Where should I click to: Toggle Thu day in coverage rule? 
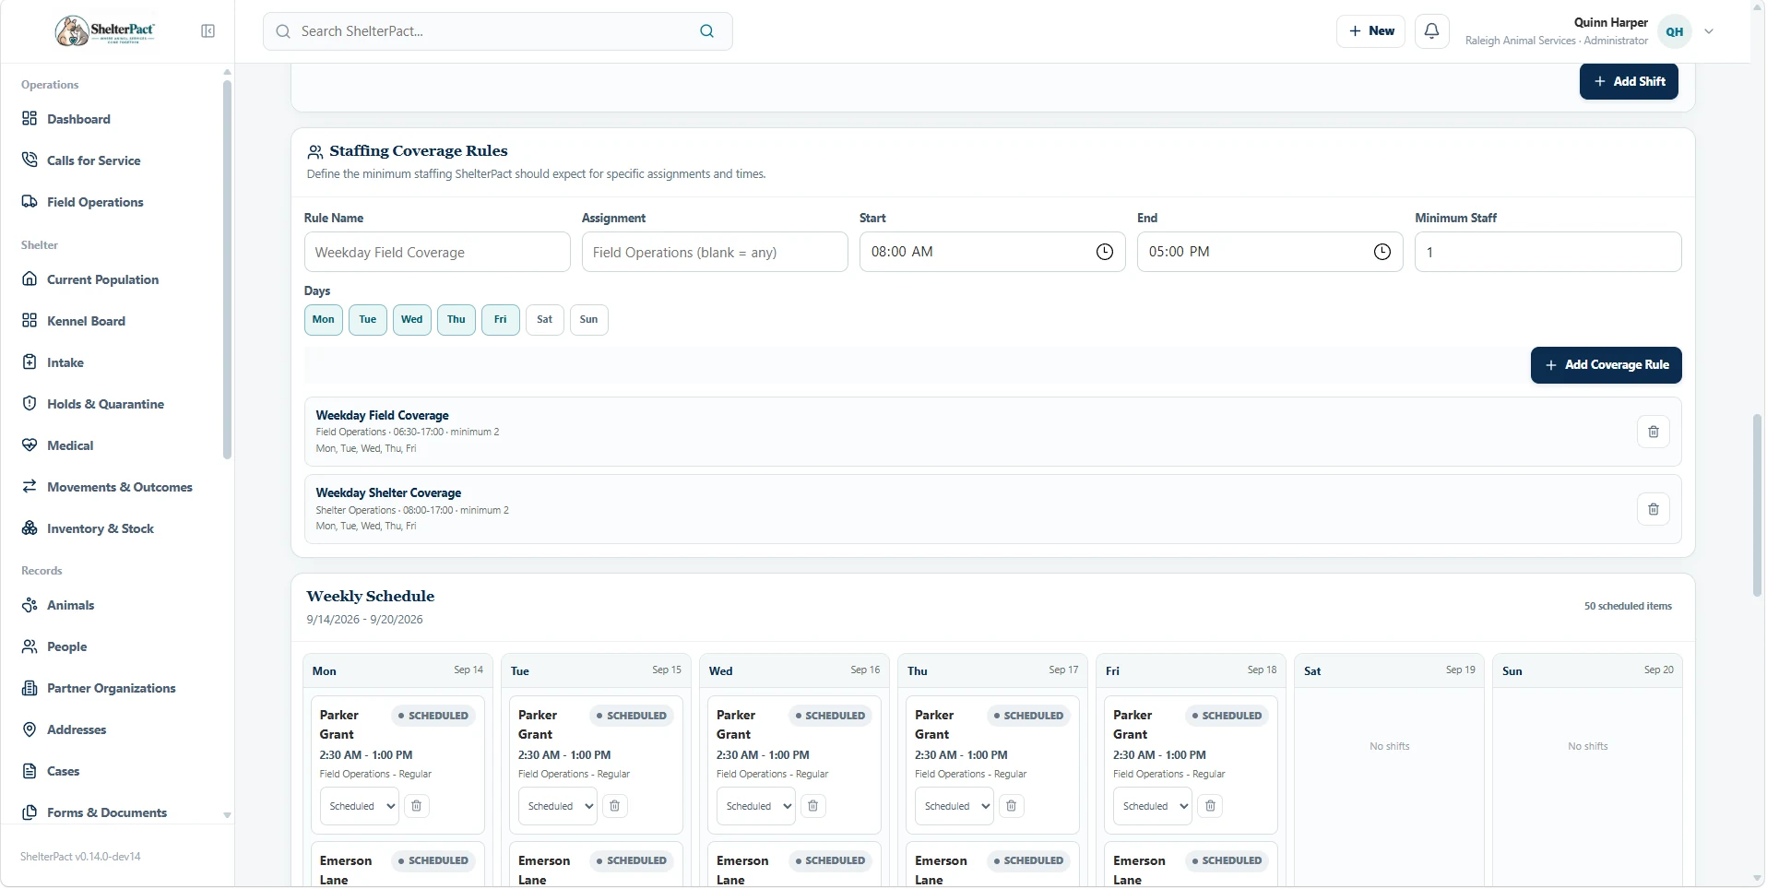point(457,320)
